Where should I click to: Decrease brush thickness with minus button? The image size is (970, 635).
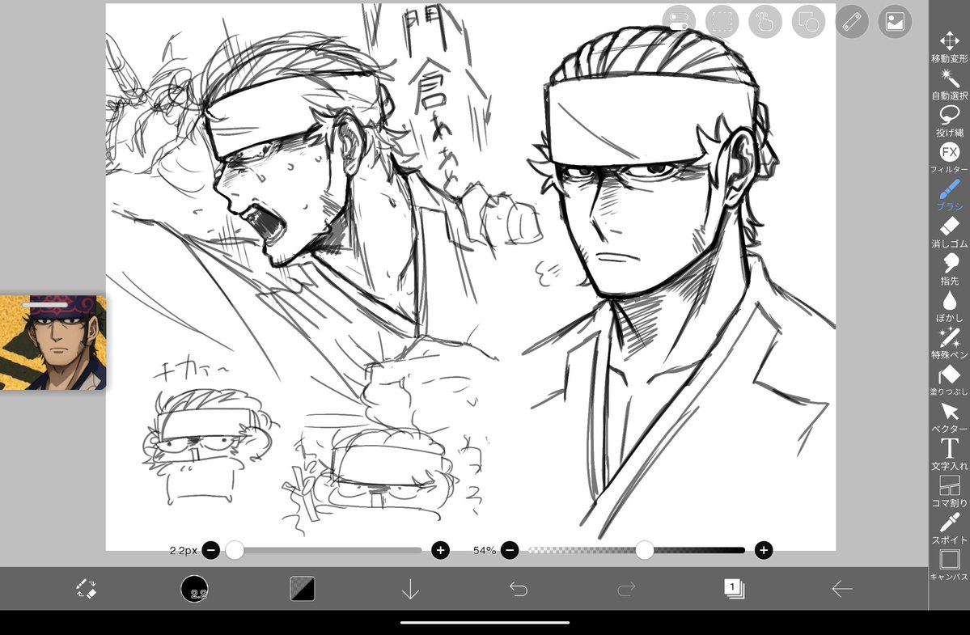[211, 550]
